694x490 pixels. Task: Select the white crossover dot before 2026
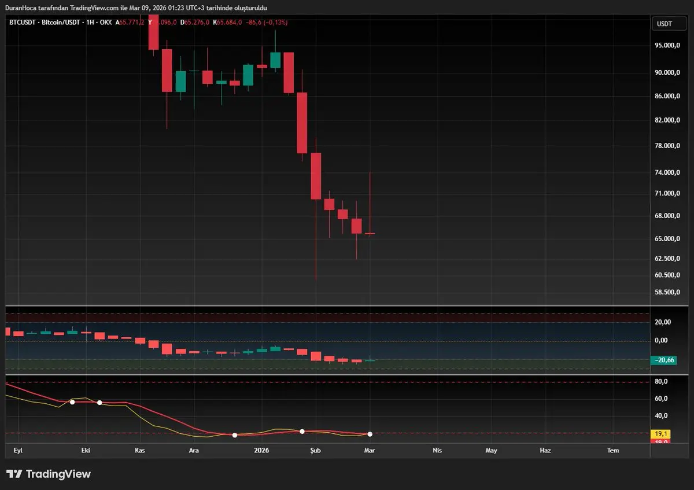(235, 435)
